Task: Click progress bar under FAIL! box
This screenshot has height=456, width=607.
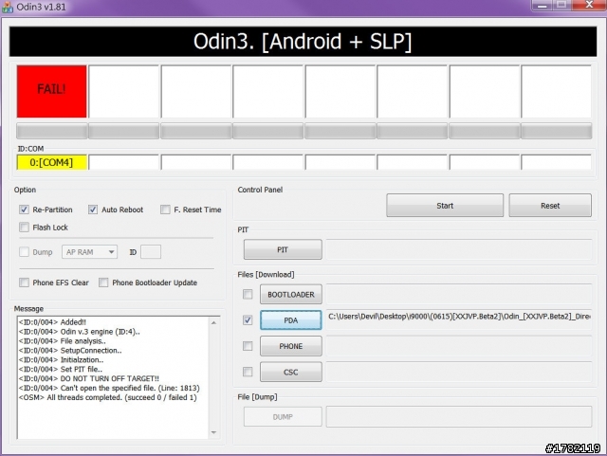Action: [52, 131]
